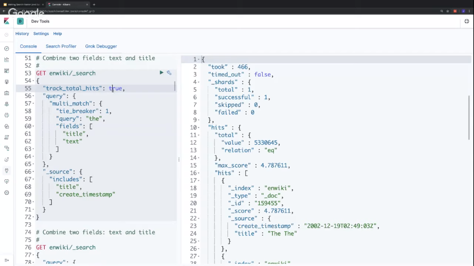Viewport: 474px width, 266px height.
Task: Click the response pane vertical scrollbar
Action: [469, 118]
